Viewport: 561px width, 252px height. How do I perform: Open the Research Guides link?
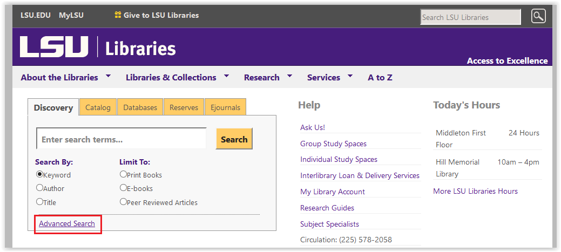(x=327, y=208)
